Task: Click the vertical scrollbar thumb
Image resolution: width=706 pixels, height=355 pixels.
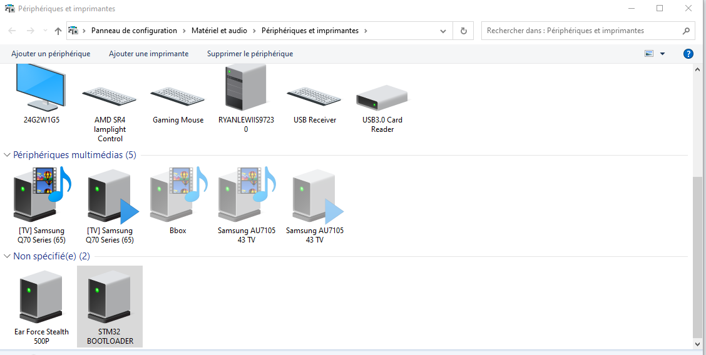Action: pos(697,256)
